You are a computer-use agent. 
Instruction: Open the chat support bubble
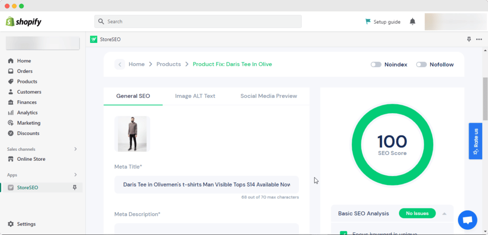point(468,220)
